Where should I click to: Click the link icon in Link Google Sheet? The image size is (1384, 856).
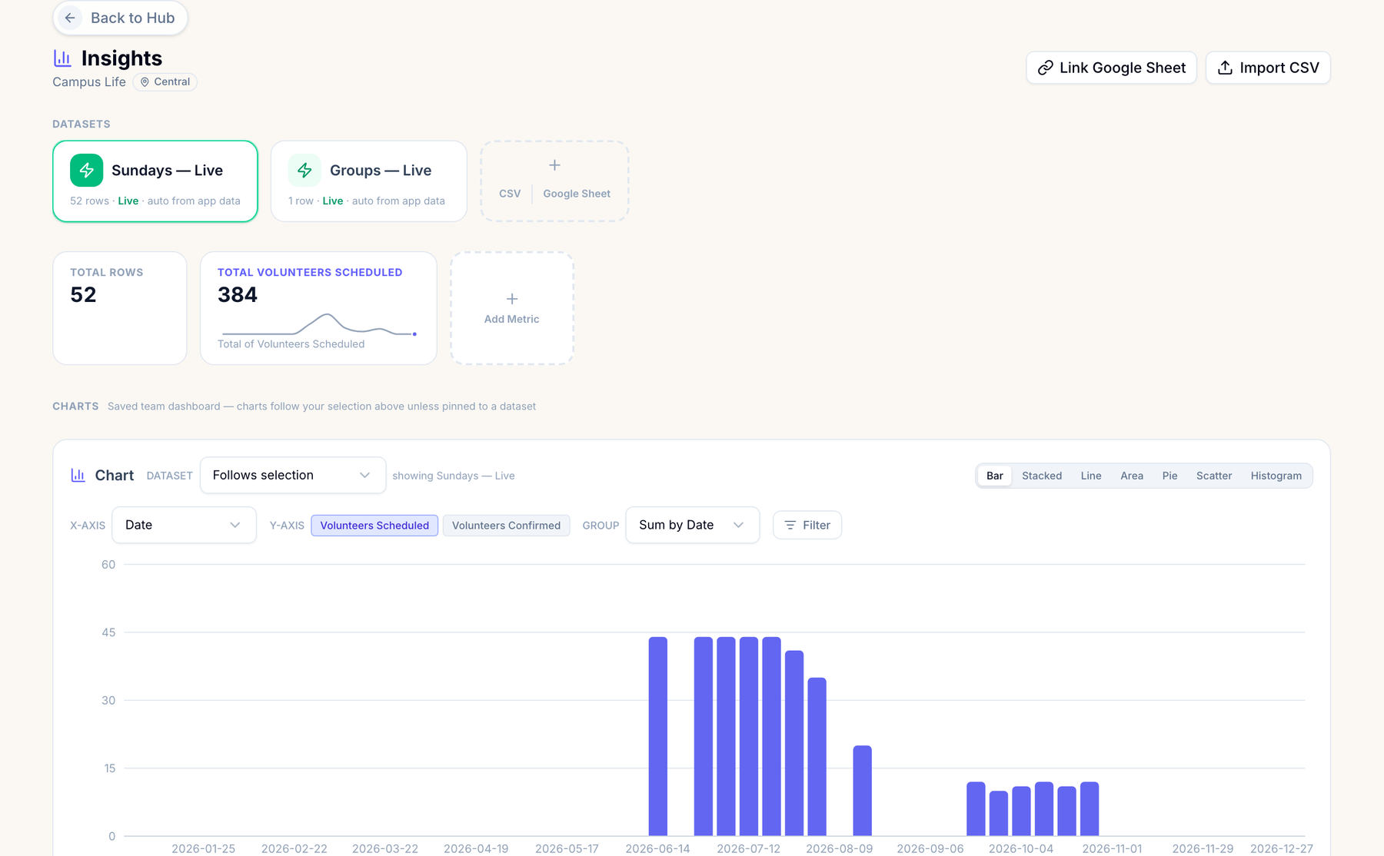[1045, 68]
